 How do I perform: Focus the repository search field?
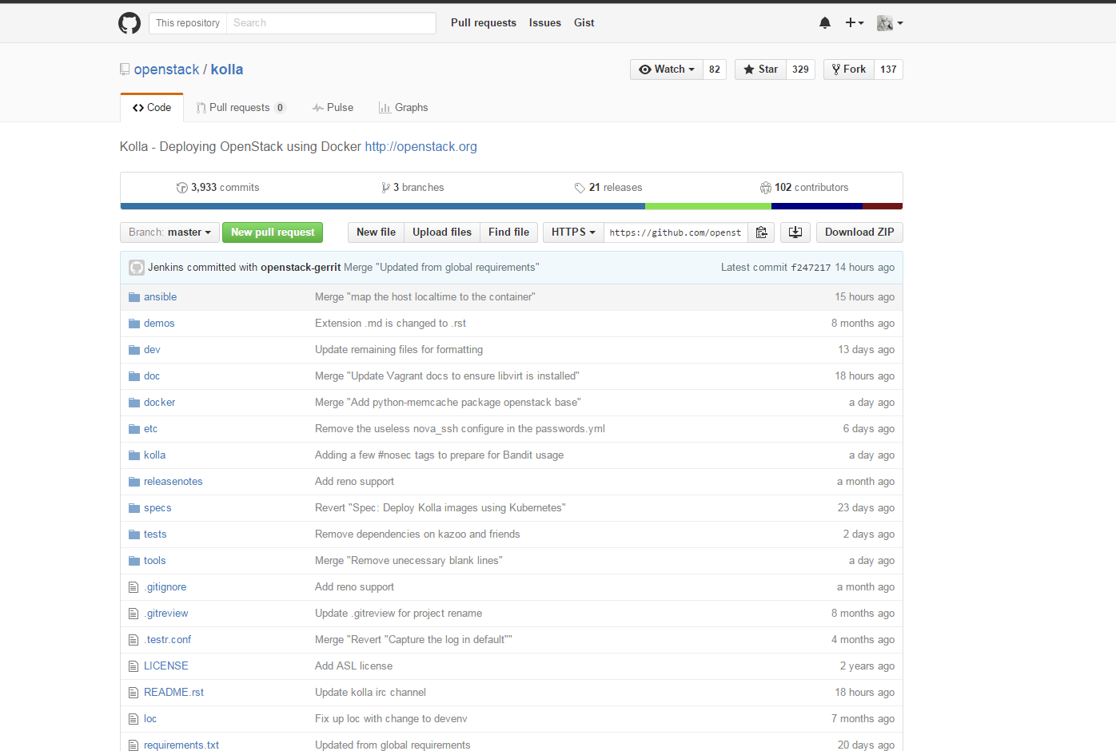tap(331, 23)
